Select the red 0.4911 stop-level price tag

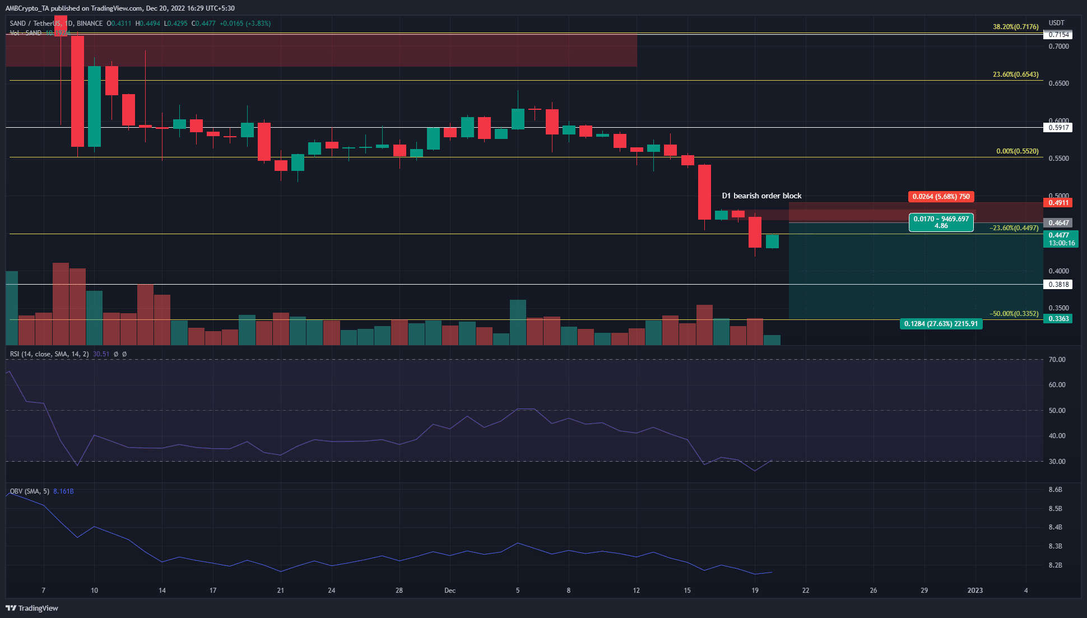point(1058,203)
